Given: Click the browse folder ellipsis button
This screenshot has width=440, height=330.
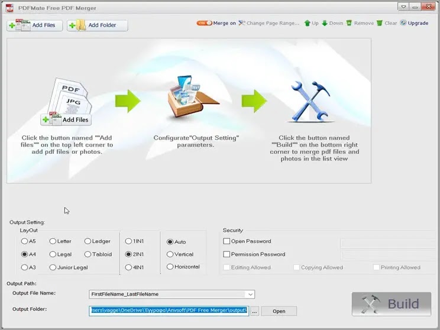Looking at the screenshot, I should (254, 311).
